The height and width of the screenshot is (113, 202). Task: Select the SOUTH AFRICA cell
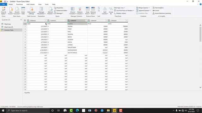(77, 53)
